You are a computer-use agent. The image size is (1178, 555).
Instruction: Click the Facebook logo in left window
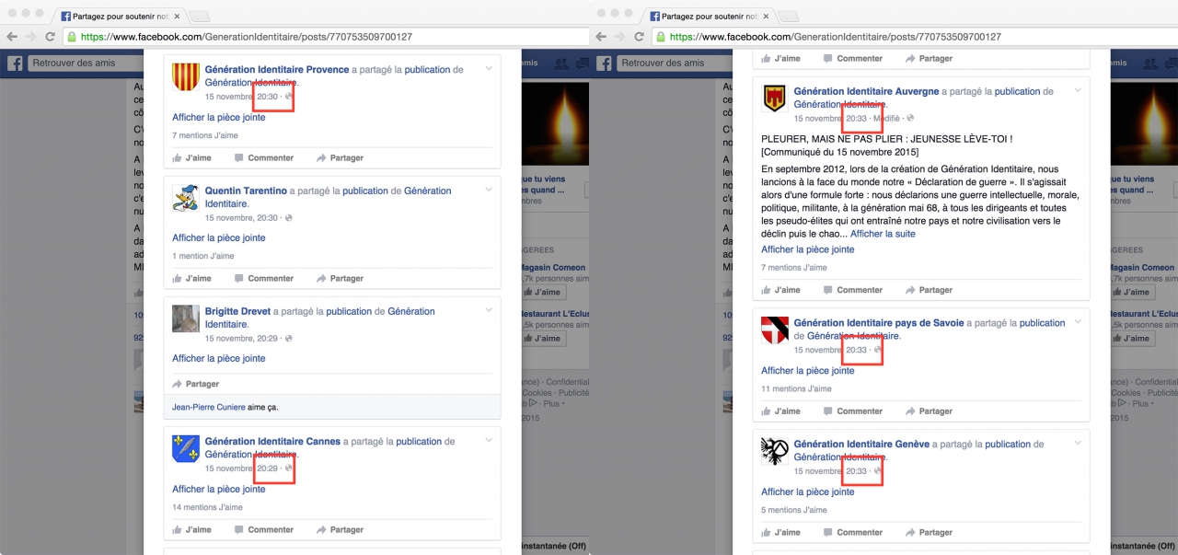(16, 63)
